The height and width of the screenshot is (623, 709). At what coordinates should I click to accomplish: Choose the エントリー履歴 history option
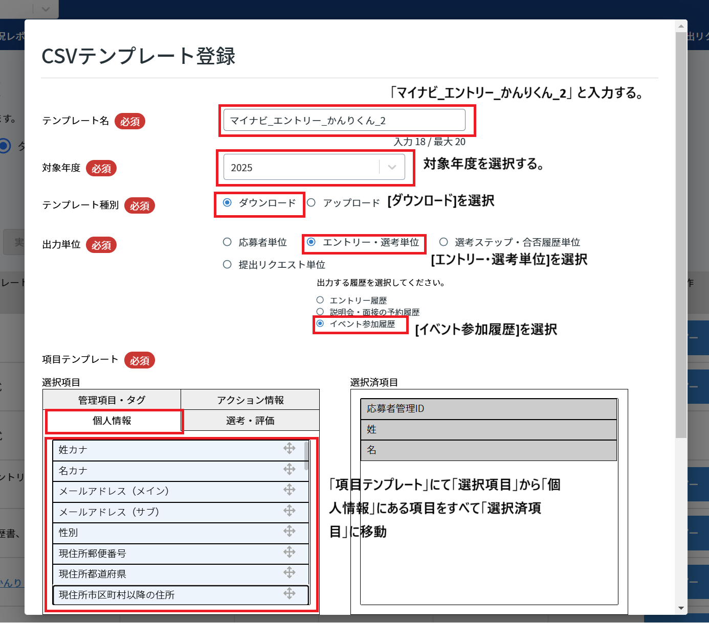pos(320,300)
